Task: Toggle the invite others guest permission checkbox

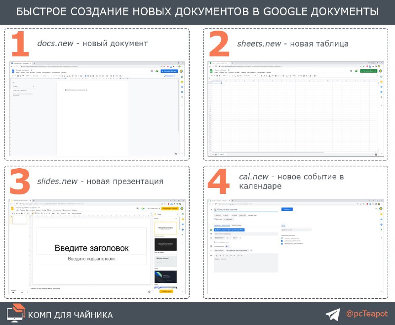Action: point(282,241)
